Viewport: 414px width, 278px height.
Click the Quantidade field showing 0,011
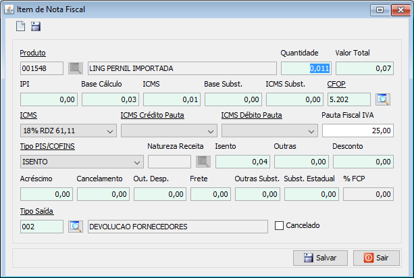(305, 68)
